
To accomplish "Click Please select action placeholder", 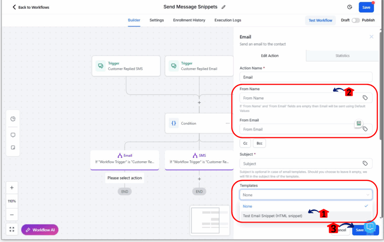I will 124,178.
